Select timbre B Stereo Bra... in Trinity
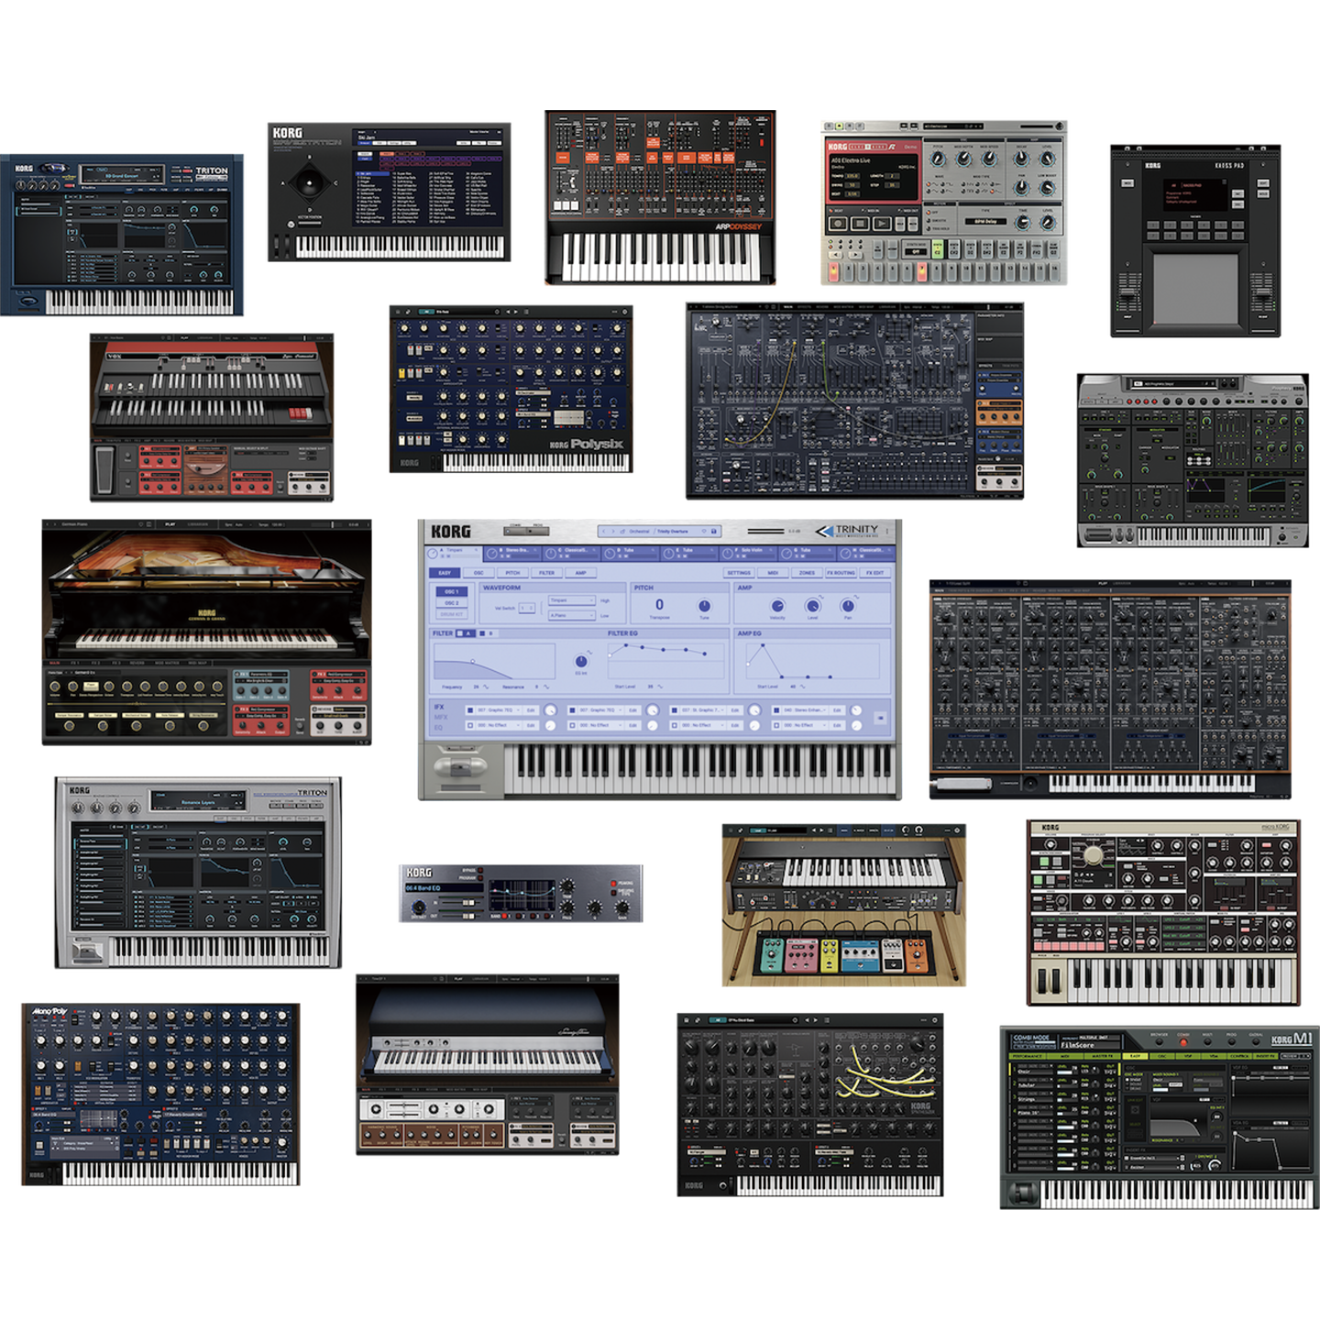The height and width of the screenshot is (1320, 1320). tap(513, 554)
